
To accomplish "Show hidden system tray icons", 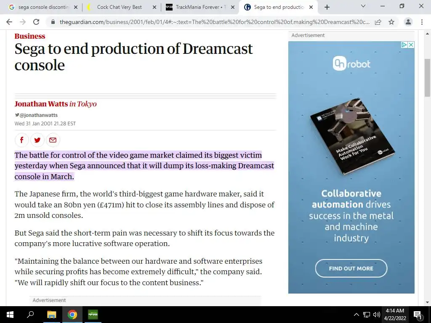I will click(356, 315).
